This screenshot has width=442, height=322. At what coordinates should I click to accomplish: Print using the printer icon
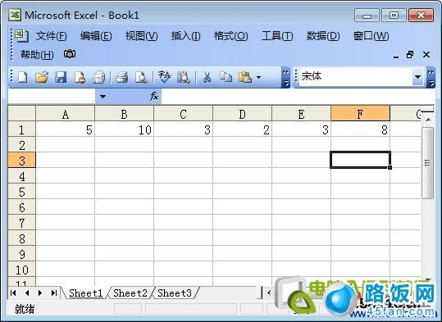click(122, 77)
